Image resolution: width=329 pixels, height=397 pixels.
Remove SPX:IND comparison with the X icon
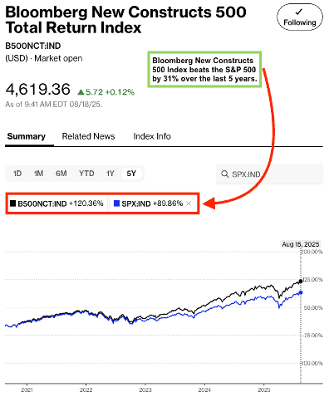pos(189,203)
